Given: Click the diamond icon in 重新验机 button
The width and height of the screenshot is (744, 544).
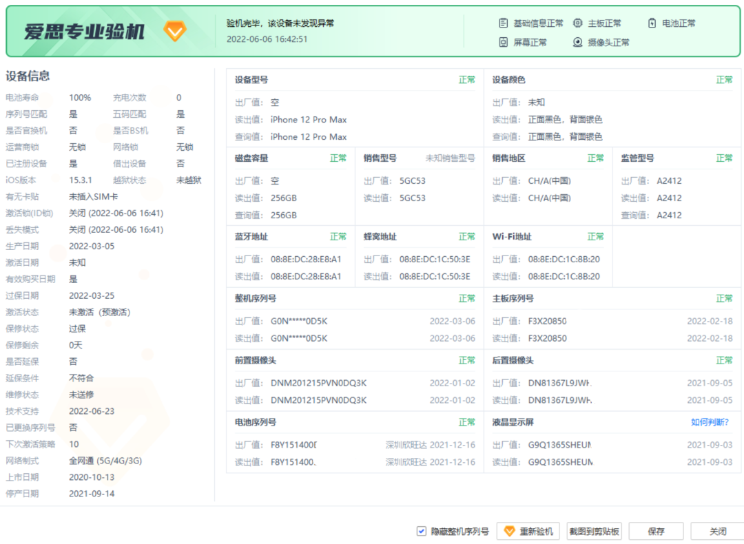Looking at the screenshot, I should coord(509,531).
